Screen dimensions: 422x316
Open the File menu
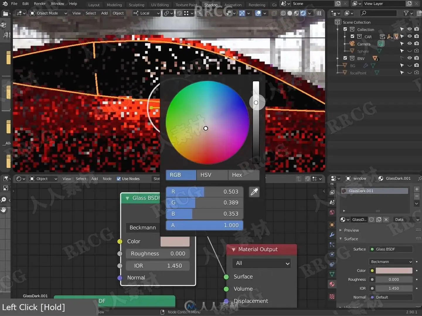coord(14,4)
